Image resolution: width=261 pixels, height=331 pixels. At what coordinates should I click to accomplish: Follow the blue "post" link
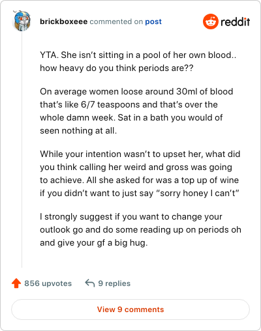coord(153,22)
